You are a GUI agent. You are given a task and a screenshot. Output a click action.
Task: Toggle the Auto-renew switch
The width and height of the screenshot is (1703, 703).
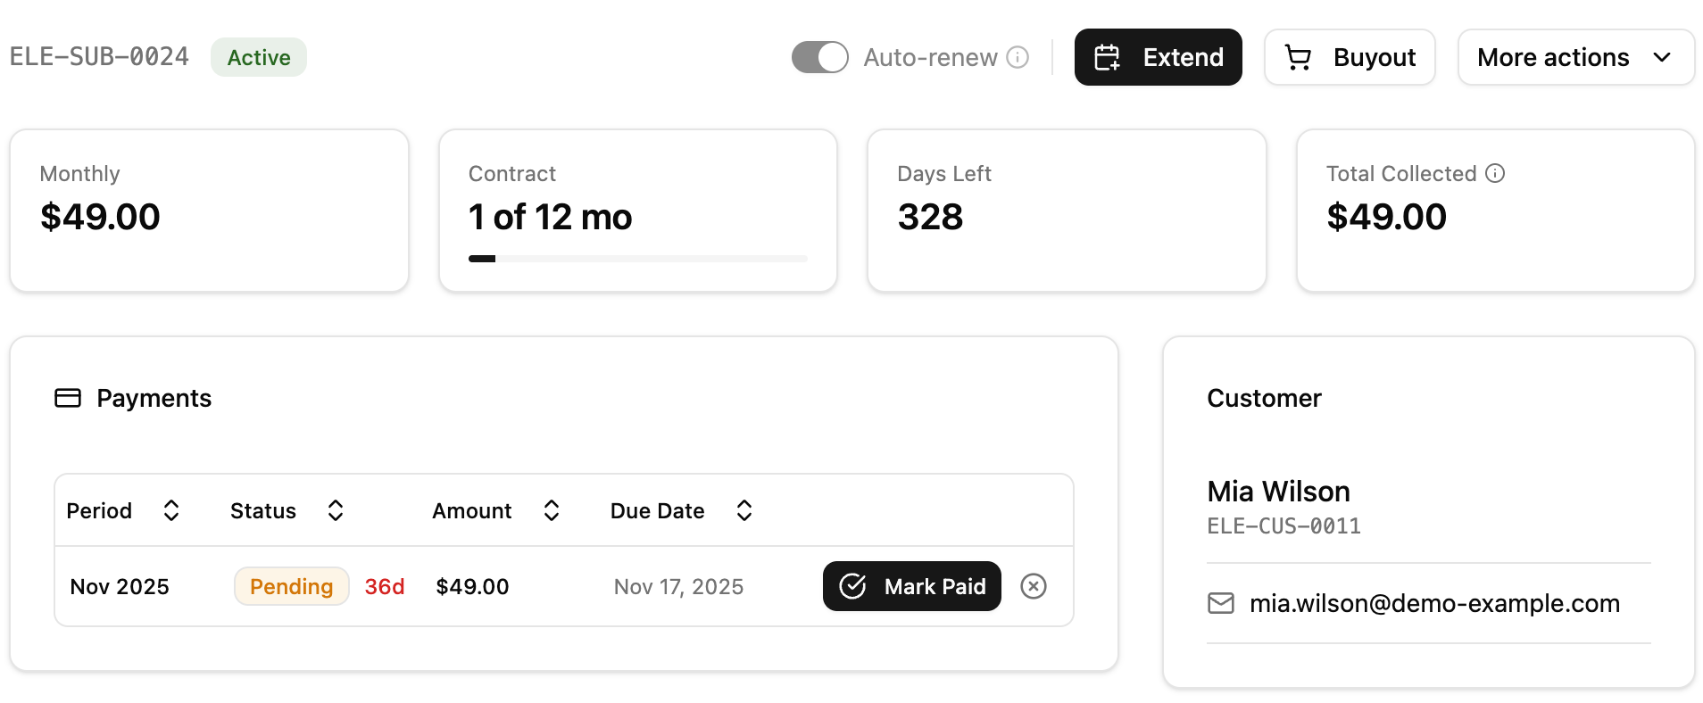point(819,57)
